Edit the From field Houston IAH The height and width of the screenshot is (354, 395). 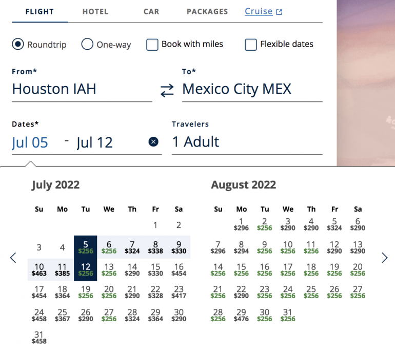pyautogui.click(x=82, y=89)
